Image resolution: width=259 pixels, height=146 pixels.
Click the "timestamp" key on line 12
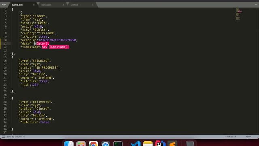coord(30,47)
